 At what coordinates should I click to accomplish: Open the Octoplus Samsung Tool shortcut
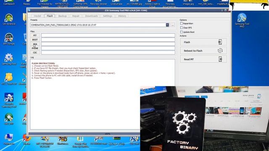9,100
